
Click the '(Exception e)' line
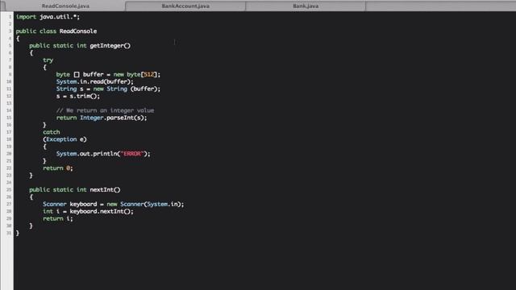pos(64,139)
